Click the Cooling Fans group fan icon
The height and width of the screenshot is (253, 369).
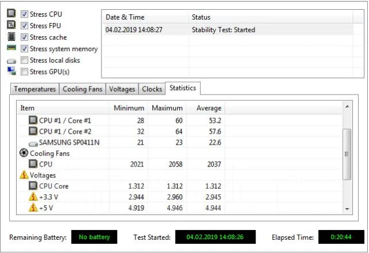(x=24, y=153)
